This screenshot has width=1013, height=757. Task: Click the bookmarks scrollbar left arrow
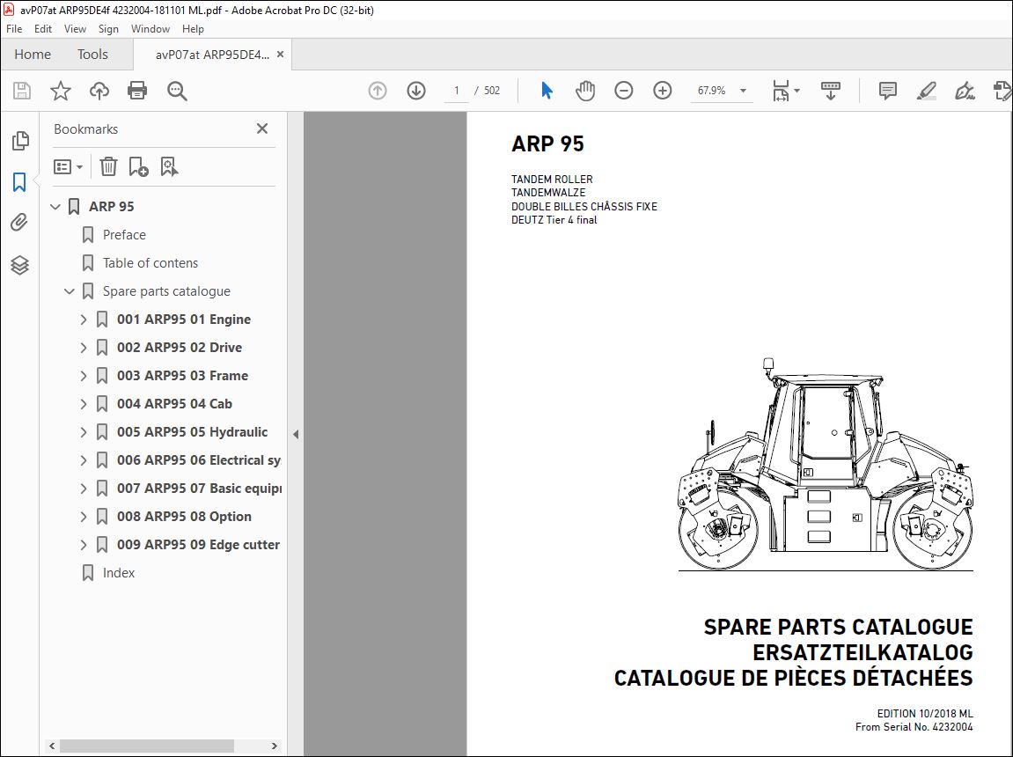click(x=52, y=746)
